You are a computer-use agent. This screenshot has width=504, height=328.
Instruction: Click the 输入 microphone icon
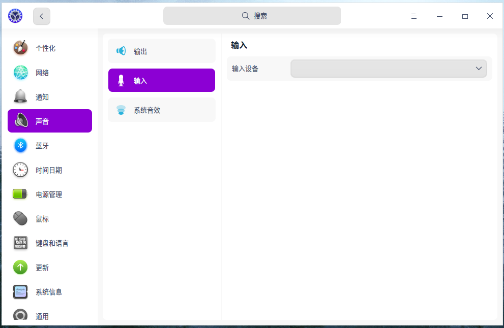121,80
